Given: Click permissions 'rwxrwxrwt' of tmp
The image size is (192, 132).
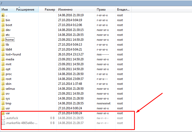Looking at the screenshot, I should (103, 104).
